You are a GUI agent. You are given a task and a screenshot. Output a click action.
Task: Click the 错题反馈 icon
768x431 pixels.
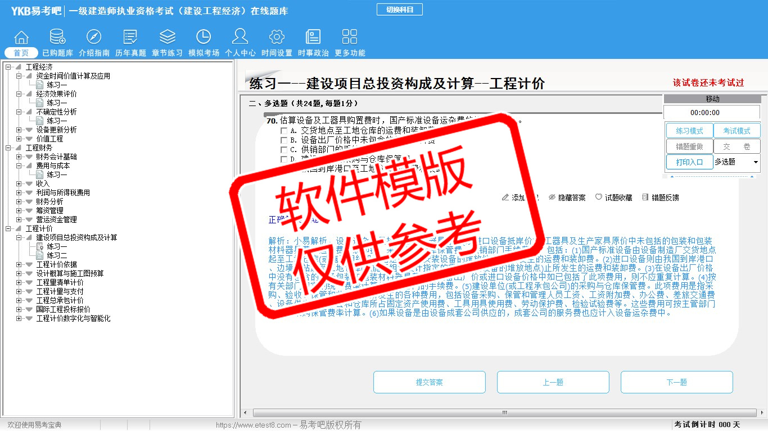[645, 198]
